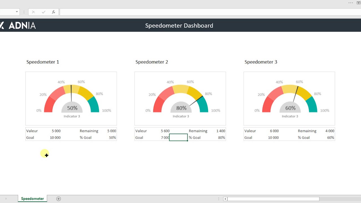Select Valeur cell 5 000
The width and height of the screenshot is (361, 203).
pos(56,131)
